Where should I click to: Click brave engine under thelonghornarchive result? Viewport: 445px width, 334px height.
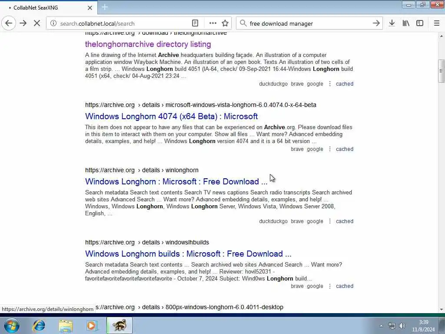click(x=297, y=84)
